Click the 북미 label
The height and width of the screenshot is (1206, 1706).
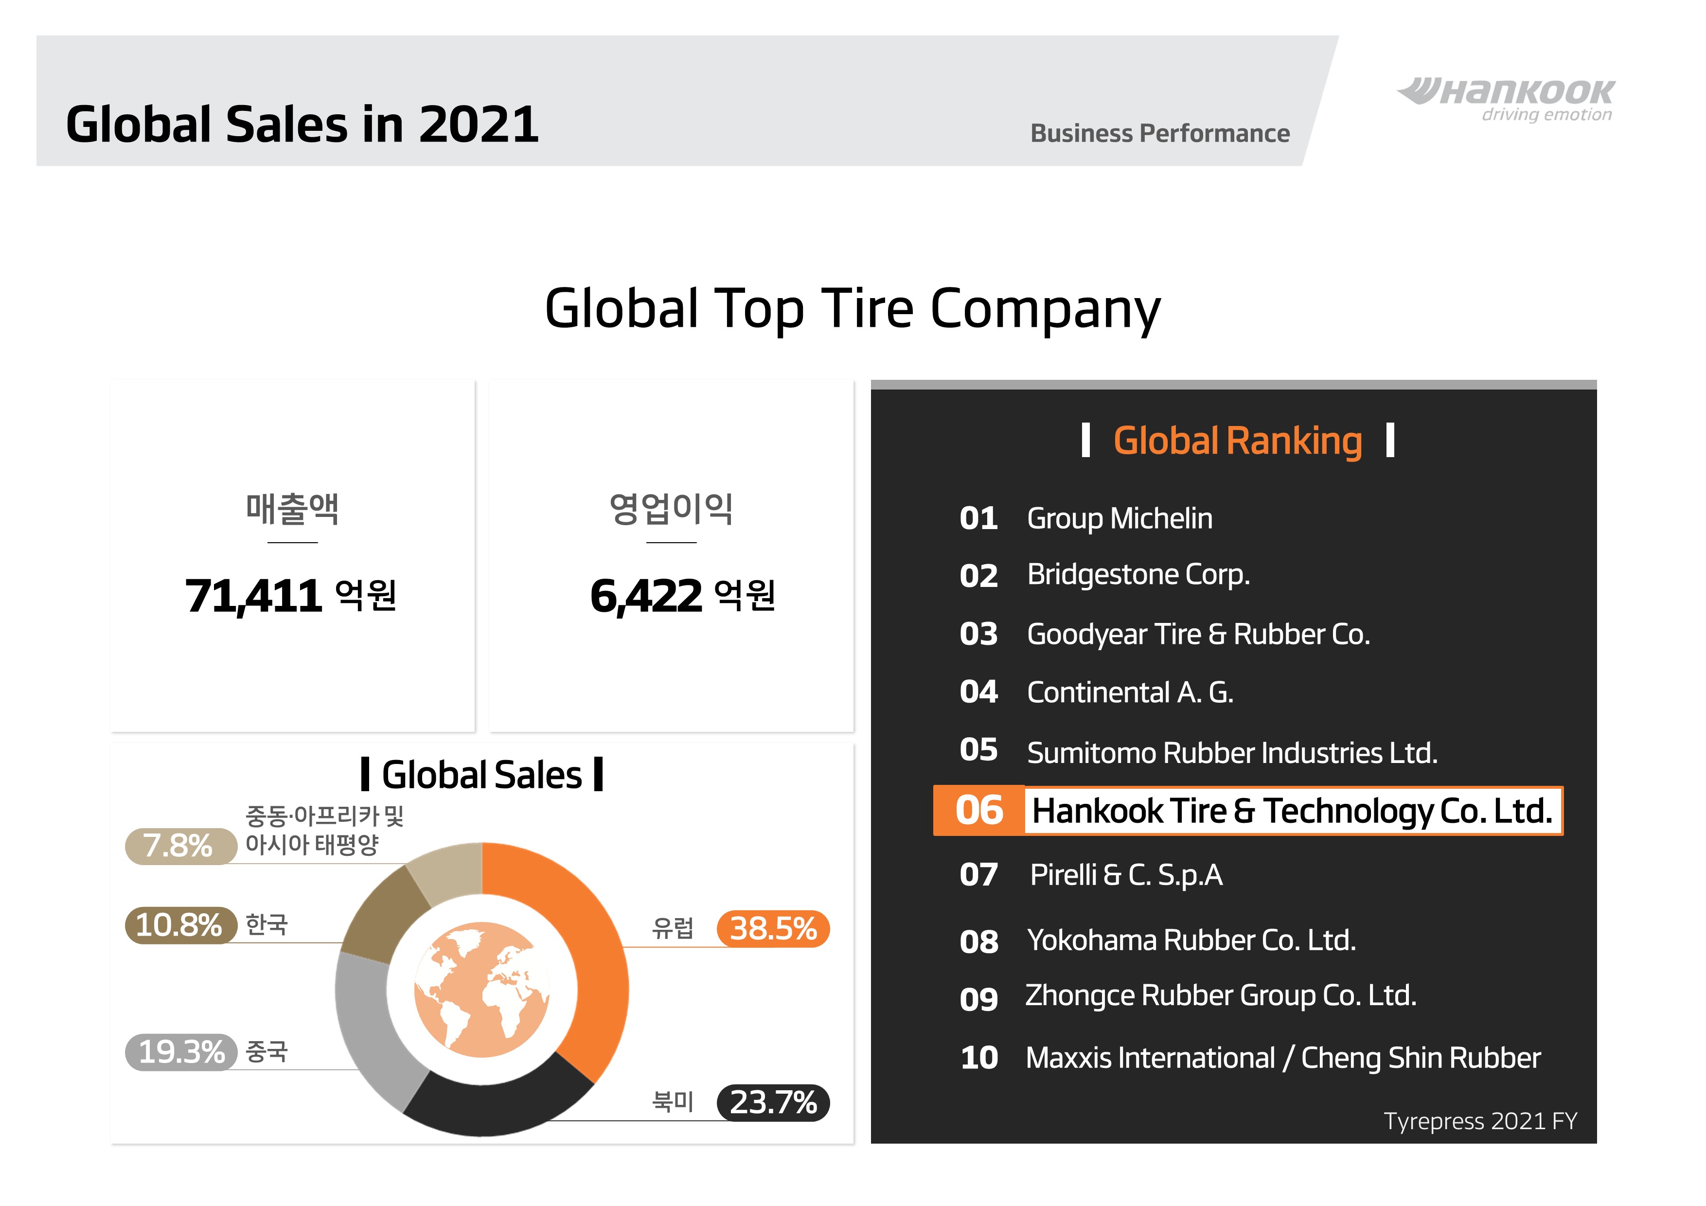[673, 1101]
